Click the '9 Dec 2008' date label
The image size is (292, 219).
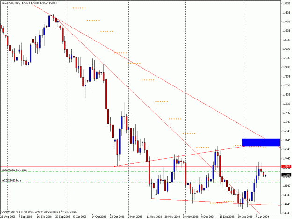click(207, 217)
